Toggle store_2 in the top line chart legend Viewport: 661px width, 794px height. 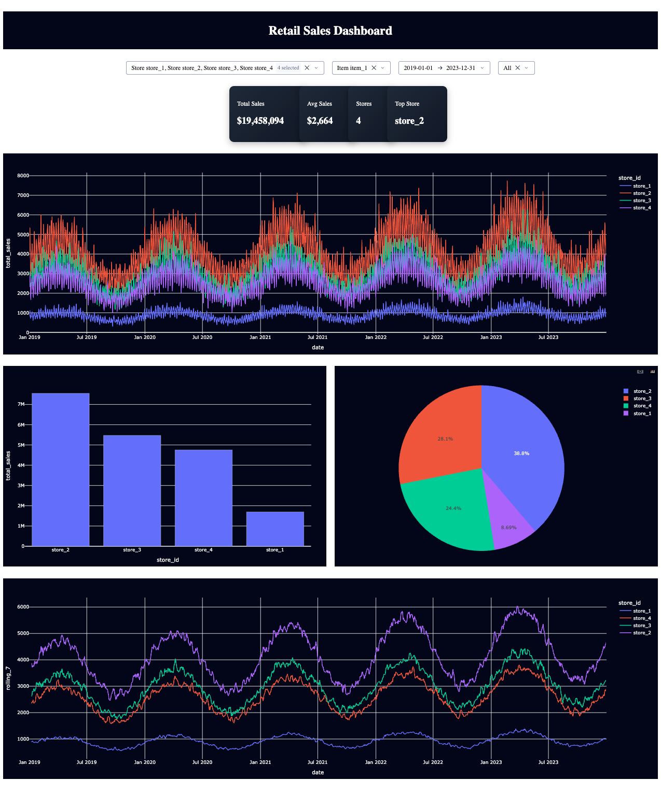click(x=635, y=193)
